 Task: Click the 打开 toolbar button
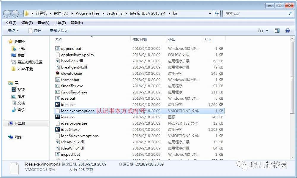(x=35, y=31)
